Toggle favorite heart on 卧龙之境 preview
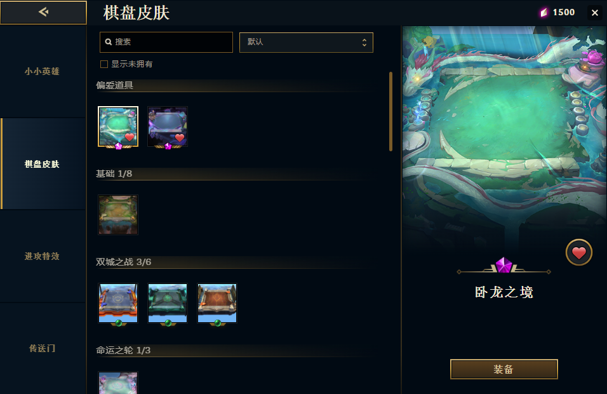Screen dimensions: 607x394 (x=578, y=252)
